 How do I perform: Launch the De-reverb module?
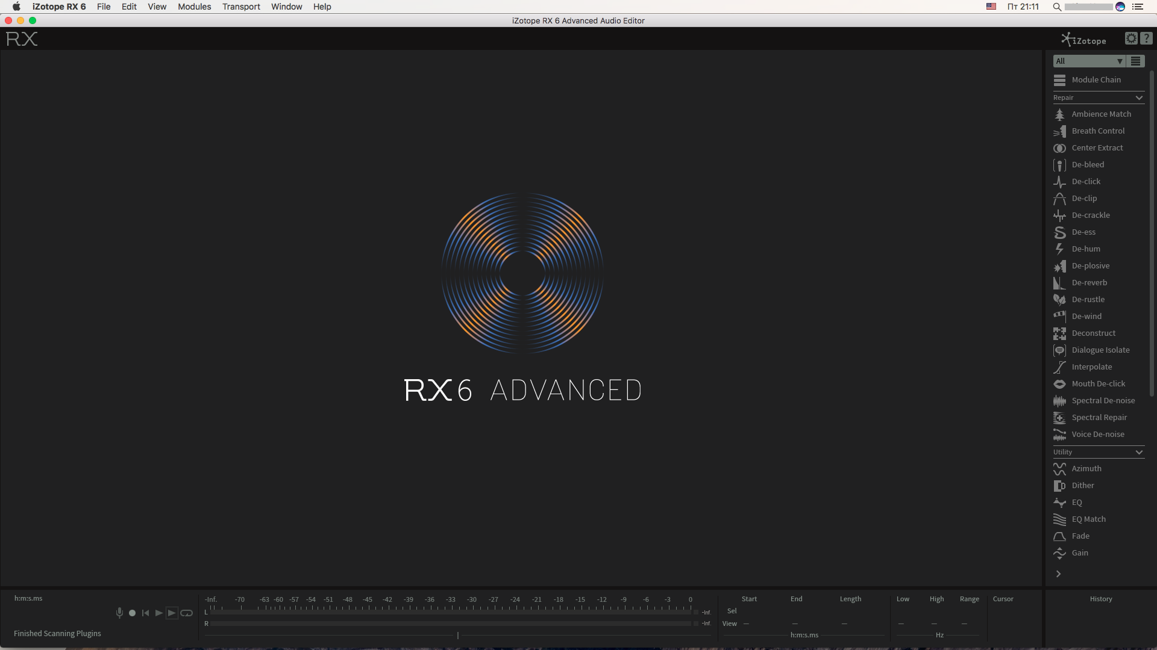click(1089, 282)
